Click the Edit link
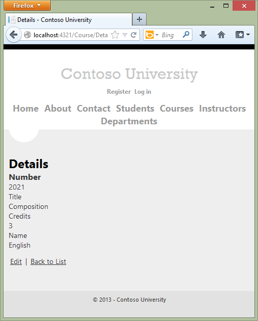This screenshot has width=258, height=321. (x=16, y=261)
